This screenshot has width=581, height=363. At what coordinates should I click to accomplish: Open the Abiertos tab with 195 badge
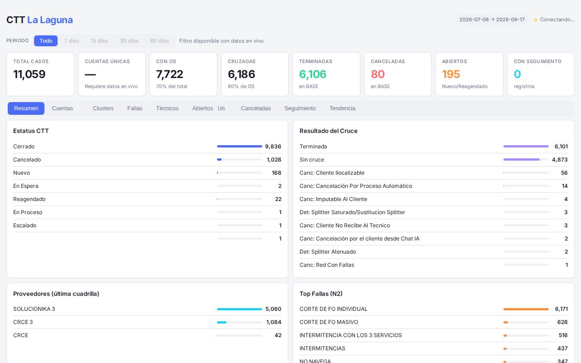[209, 108]
